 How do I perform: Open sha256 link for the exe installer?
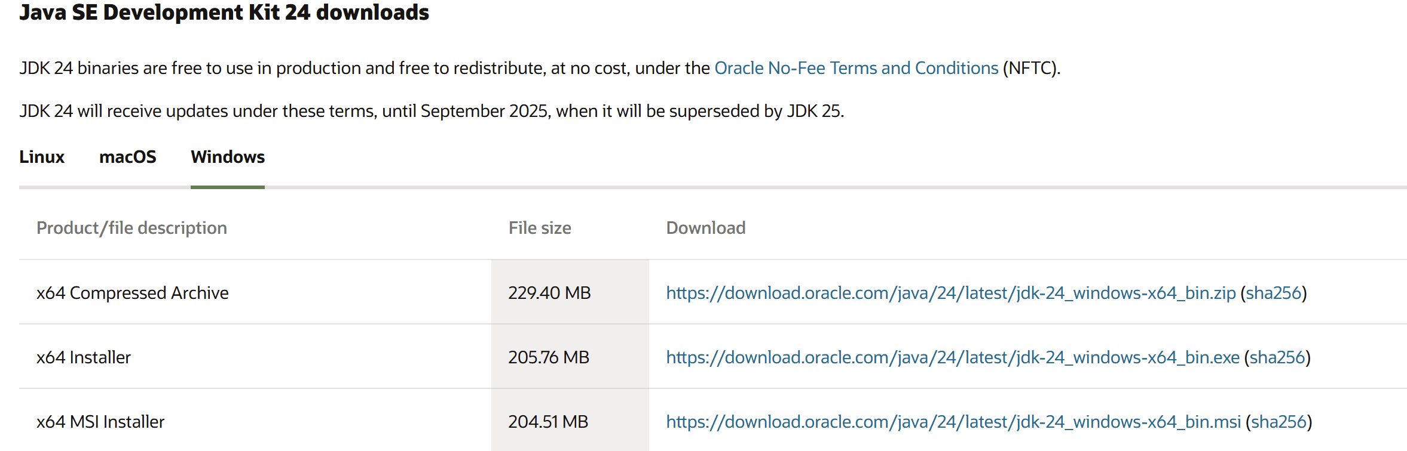click(1277, 357)
